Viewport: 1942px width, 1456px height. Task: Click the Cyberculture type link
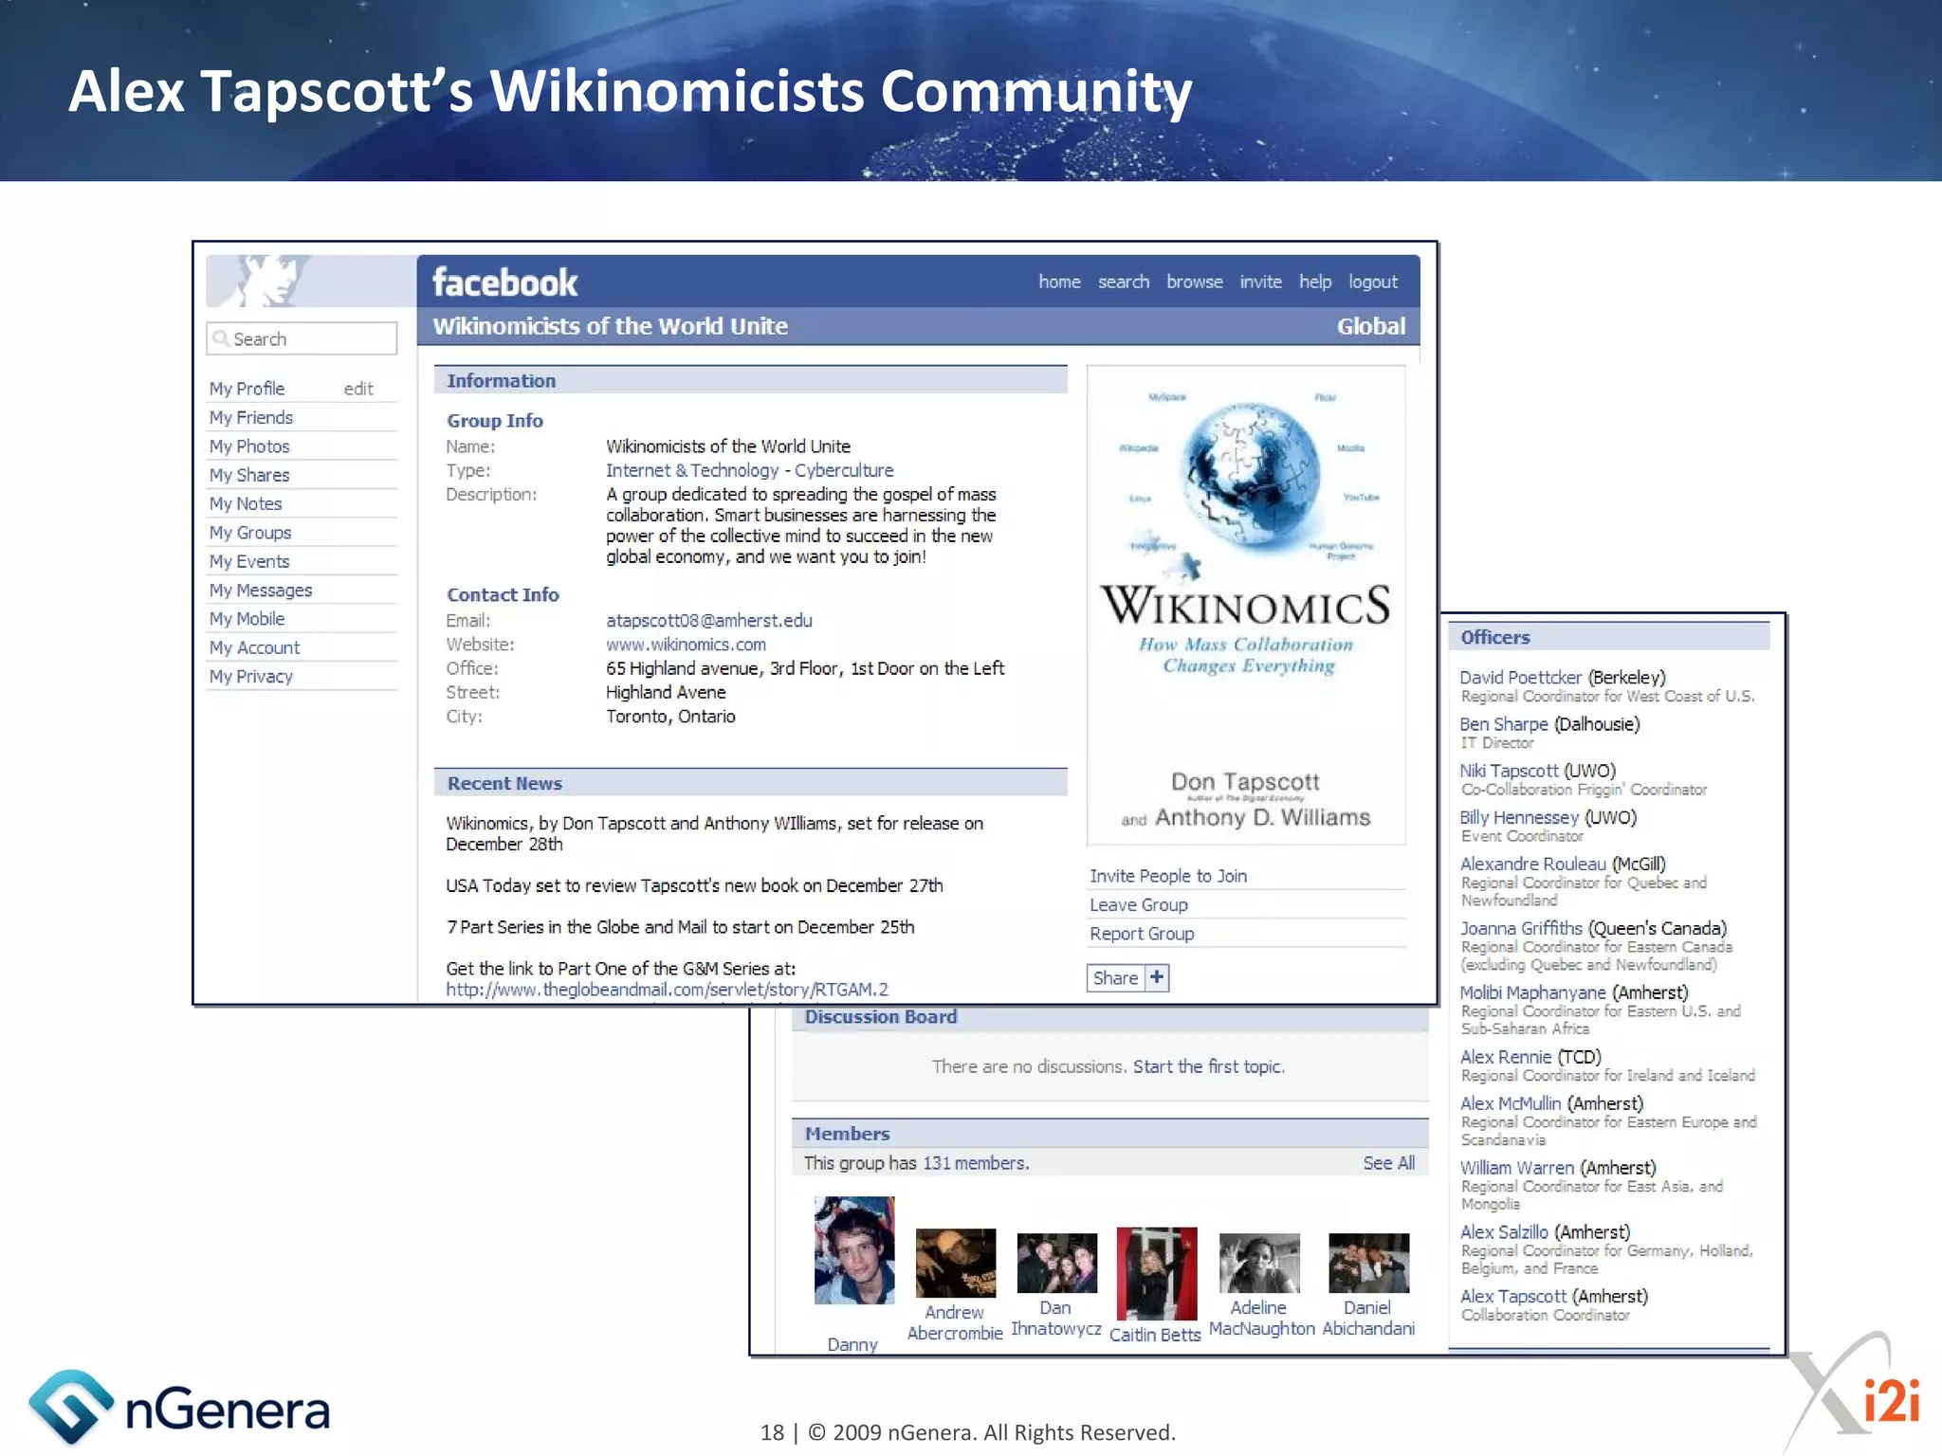tap(844, 470)
